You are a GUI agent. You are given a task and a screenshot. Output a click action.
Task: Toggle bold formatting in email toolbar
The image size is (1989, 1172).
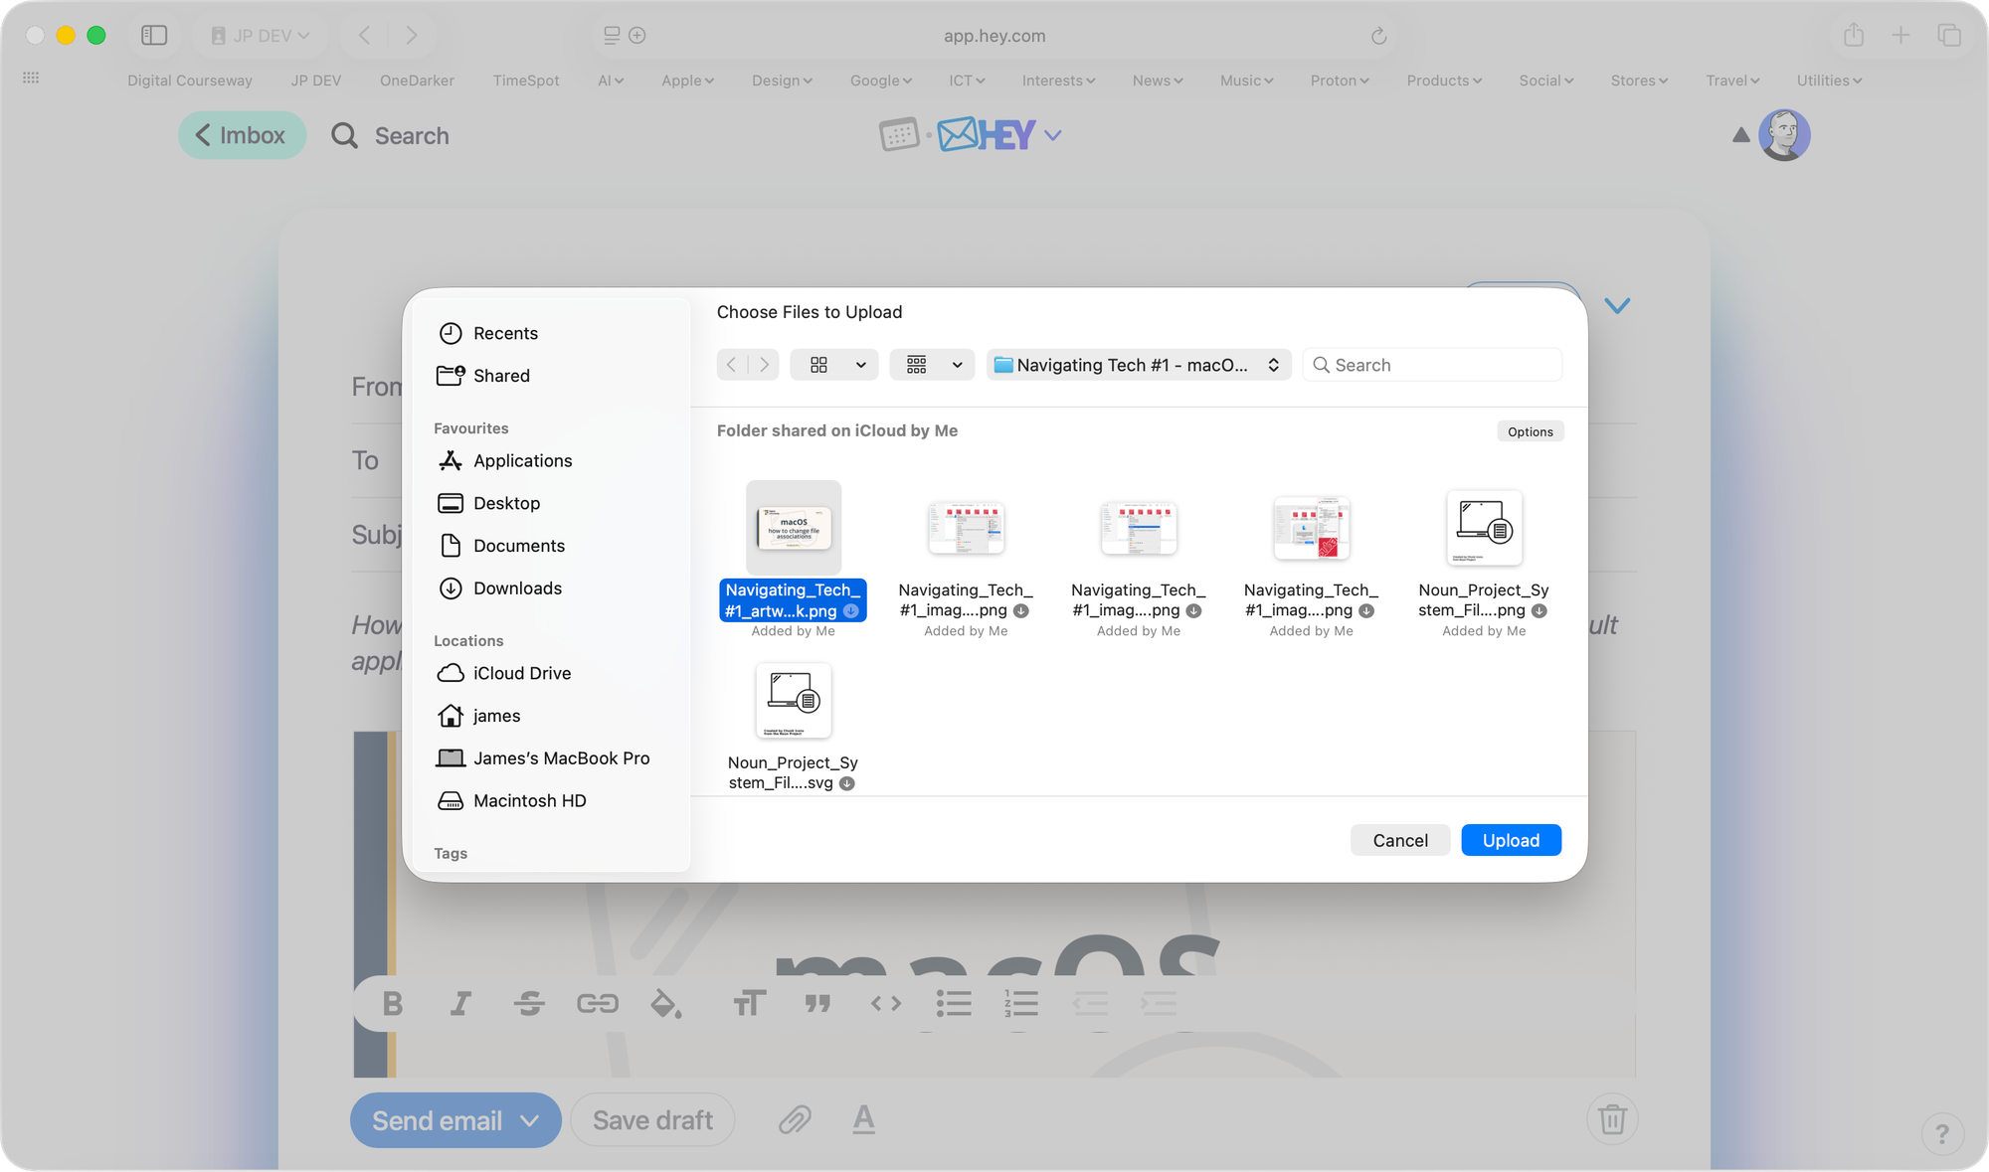(393, 1004)
